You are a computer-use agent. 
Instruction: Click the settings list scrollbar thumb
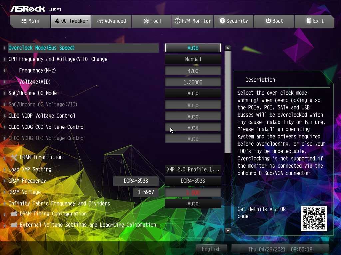[x=228, y=100]
